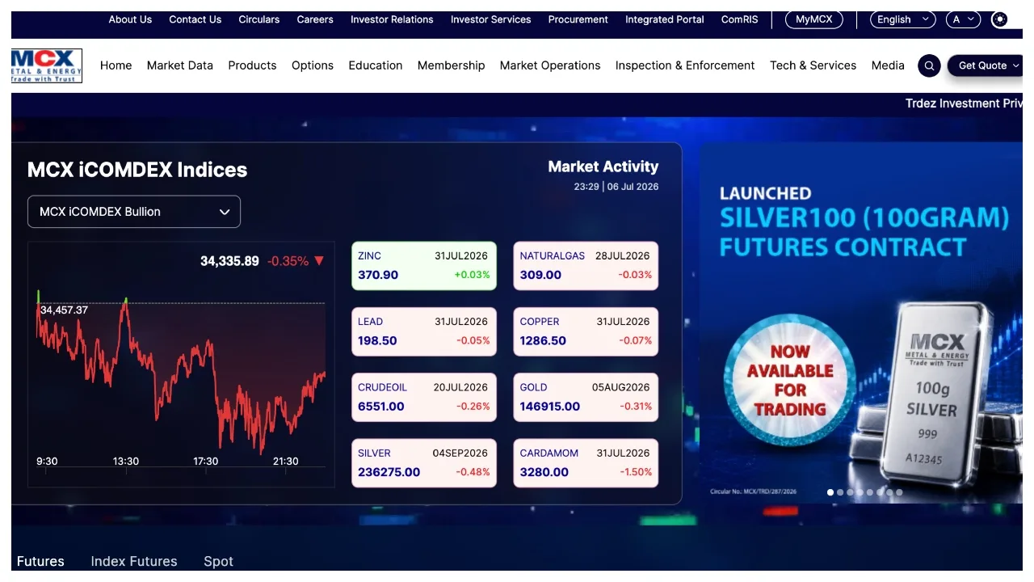Open the Integrated Portal link
The image size is (1034, 582).
pos(665,19)
